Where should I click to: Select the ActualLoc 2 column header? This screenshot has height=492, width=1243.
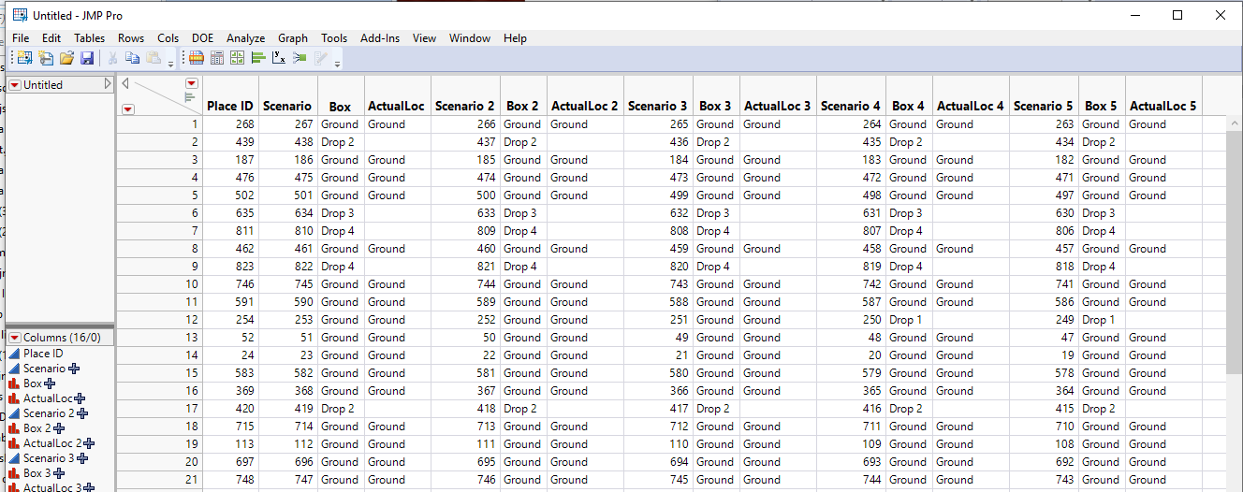pyautogui.click(x=584, y=106)
